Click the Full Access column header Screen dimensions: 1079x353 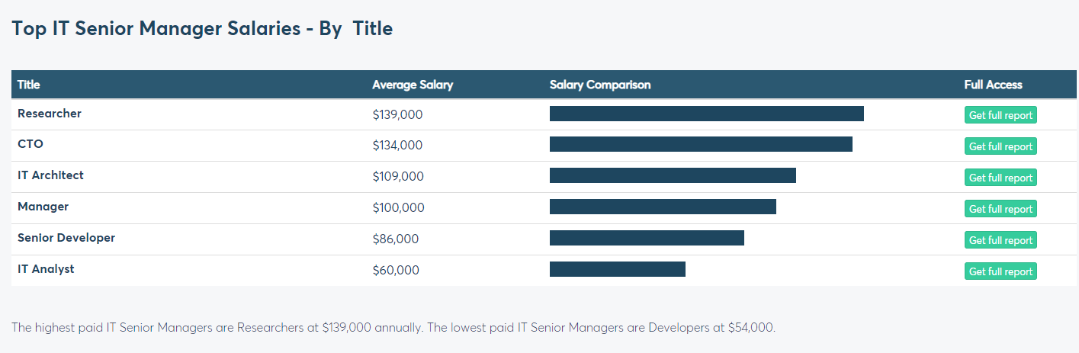coord(993,85)
